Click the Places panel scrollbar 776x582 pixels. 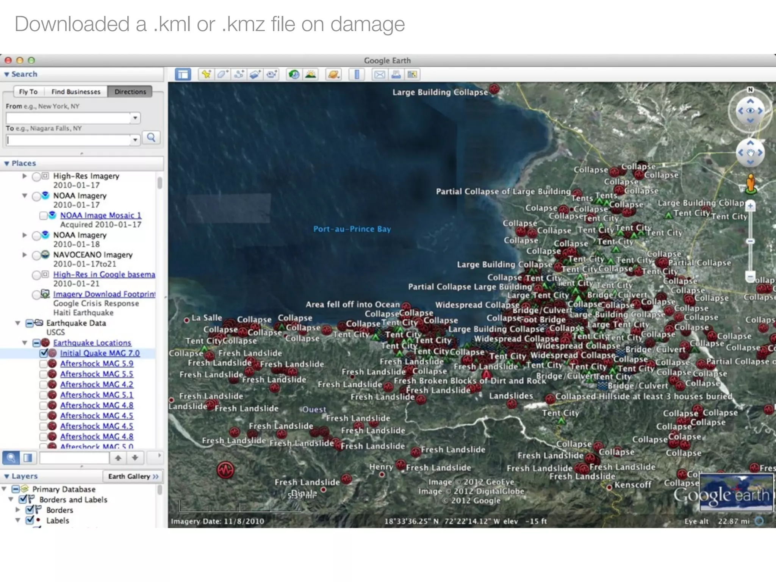[160, 183]
